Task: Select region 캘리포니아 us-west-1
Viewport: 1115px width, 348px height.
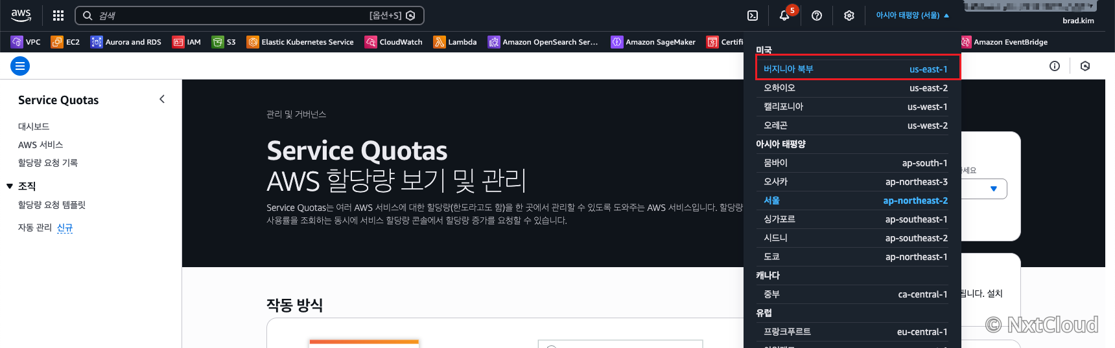Action: click(856, 107)
